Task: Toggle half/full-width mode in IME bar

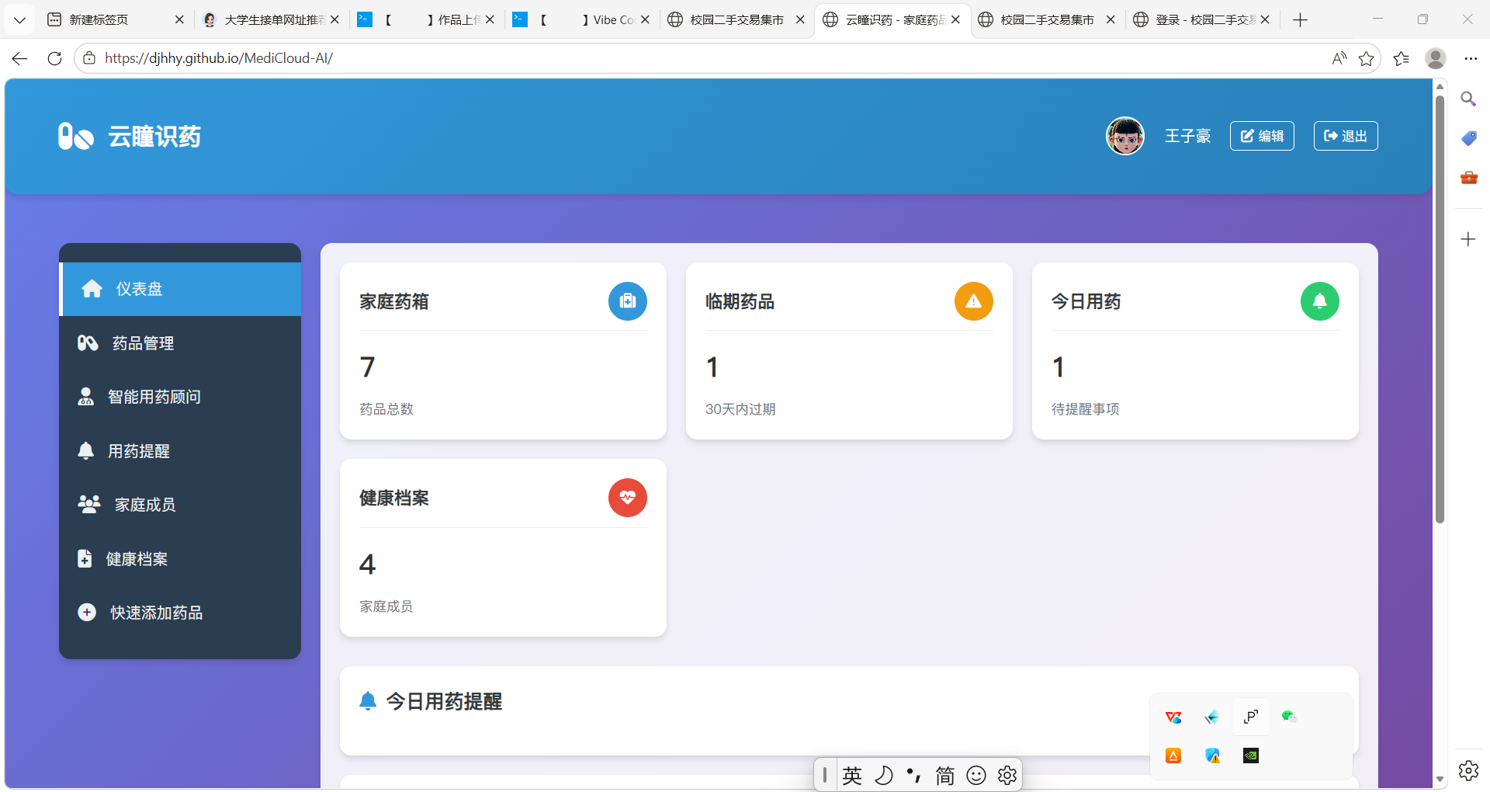Action: click(885, 775)
